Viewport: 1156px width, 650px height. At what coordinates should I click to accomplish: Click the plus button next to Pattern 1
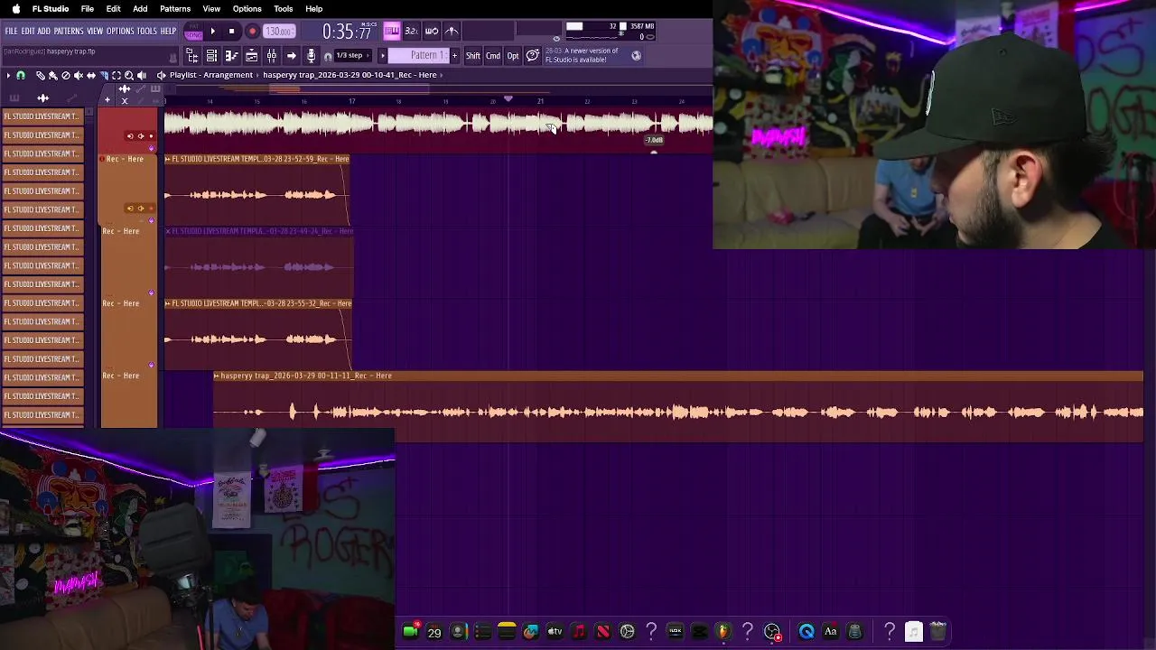click(x=454, y=56)
